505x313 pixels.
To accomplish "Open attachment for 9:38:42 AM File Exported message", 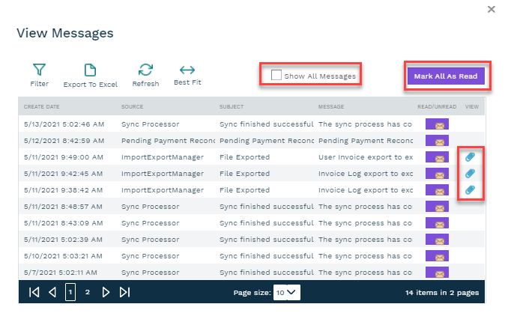I will (470, 189).
